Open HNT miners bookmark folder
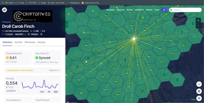Image resolution: width=204 pixels, height=103 pixels. coord(8,3)
